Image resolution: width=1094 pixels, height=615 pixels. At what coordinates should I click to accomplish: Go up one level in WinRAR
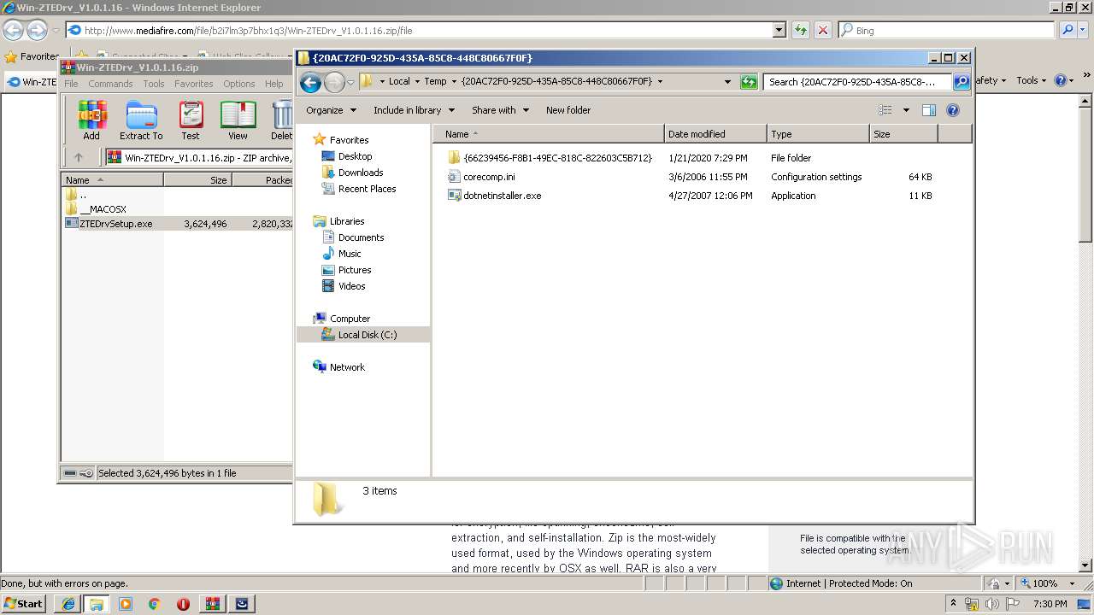click(79, 157)
